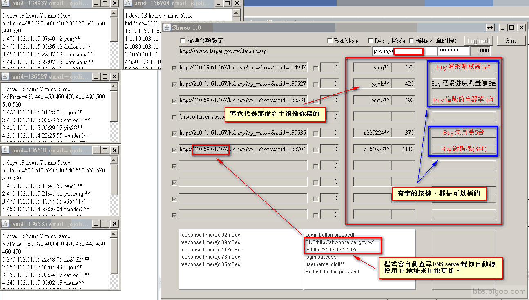529x300 pixels.
Task: Check the box left of shwoo.taipei.gov.tw row
Action: [175, 117]
